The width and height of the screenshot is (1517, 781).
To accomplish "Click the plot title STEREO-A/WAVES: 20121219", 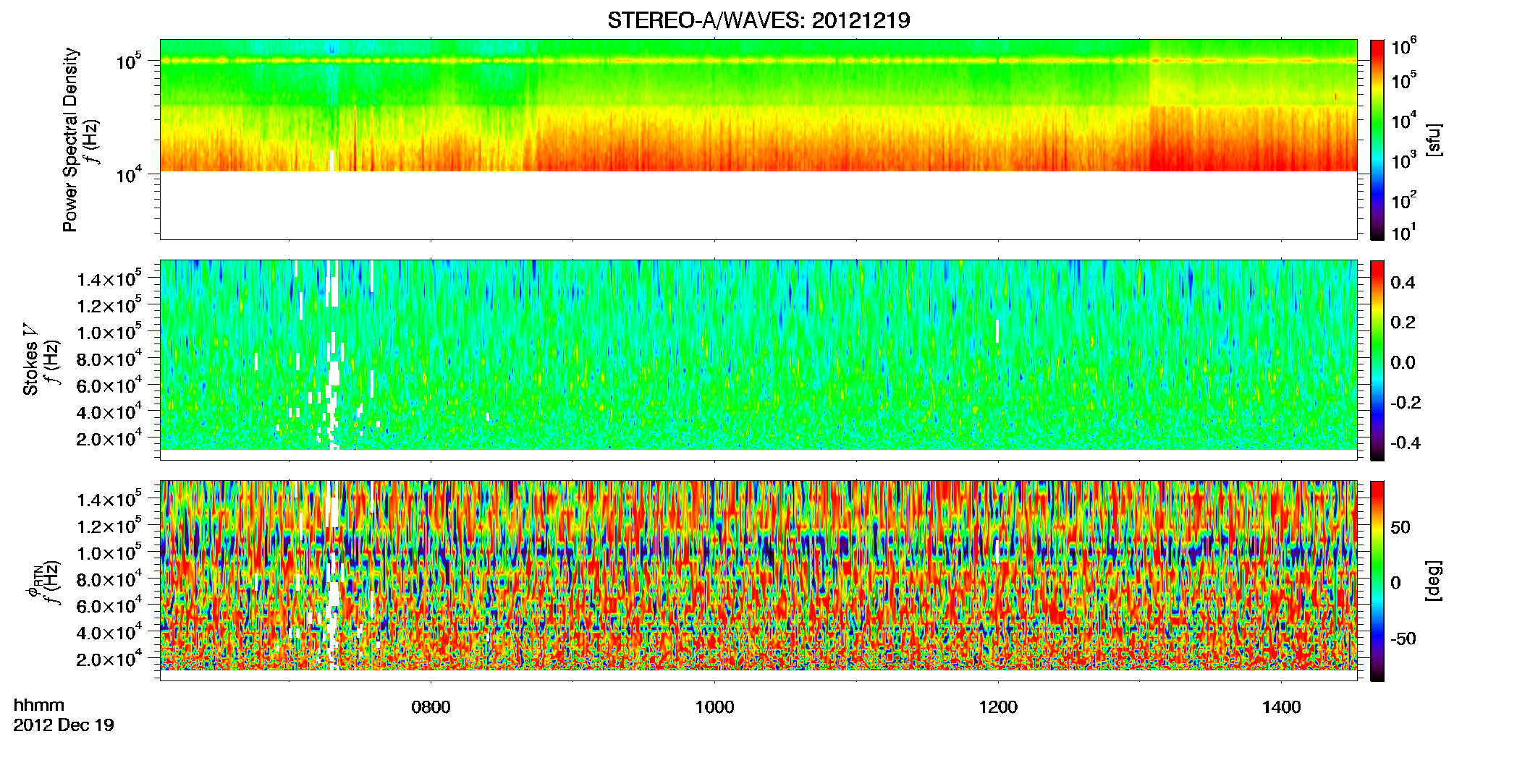I will point(758,20).
